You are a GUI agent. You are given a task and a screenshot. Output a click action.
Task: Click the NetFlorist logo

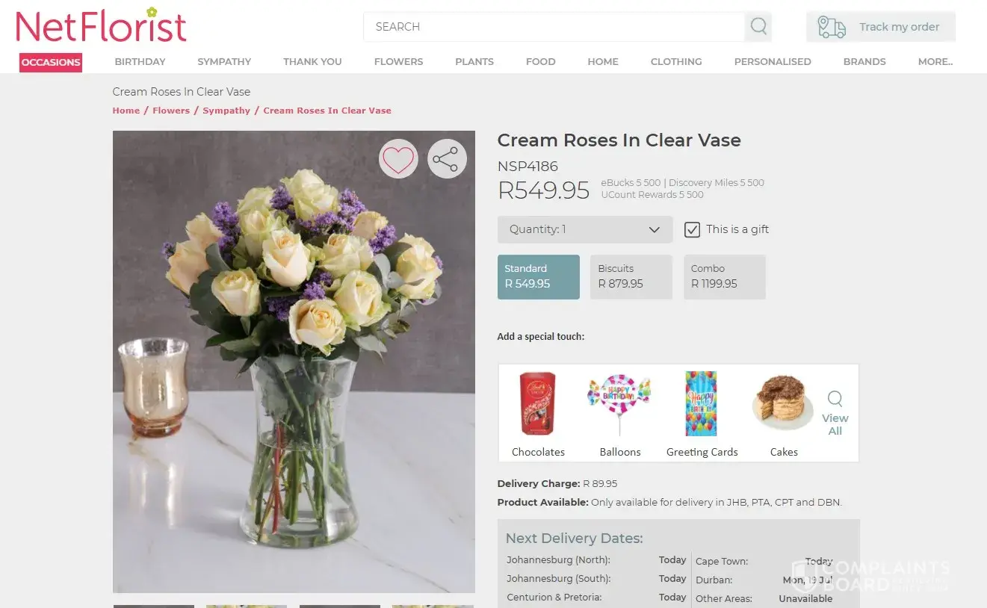pyautogui.click(x=102, y=26)
